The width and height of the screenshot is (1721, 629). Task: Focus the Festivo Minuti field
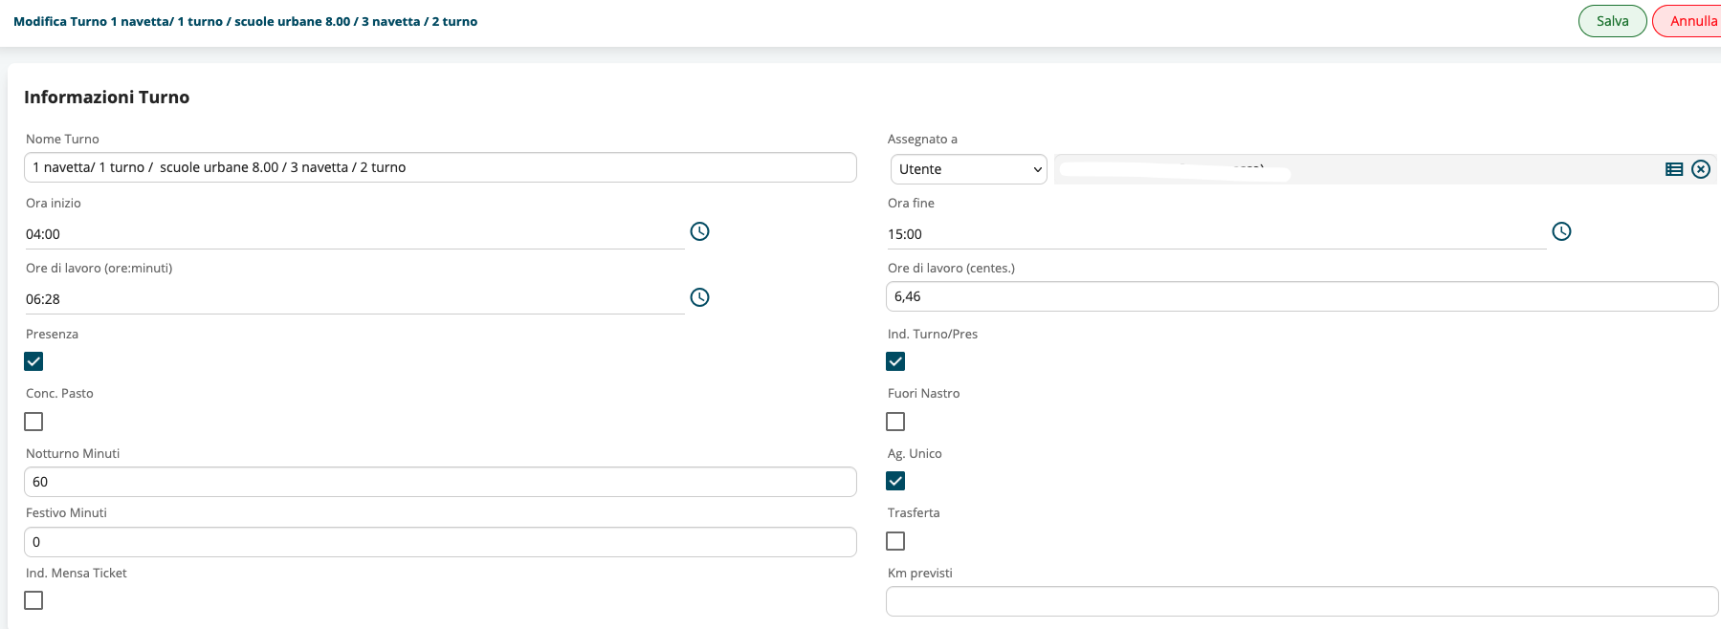coord(440,542)
